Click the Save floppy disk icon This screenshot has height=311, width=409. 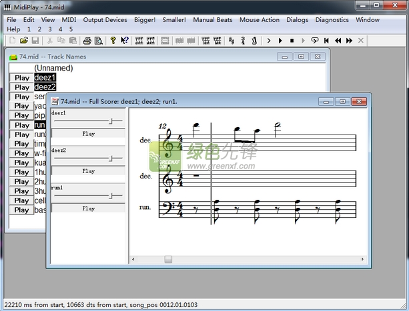[x=35, y=41]
